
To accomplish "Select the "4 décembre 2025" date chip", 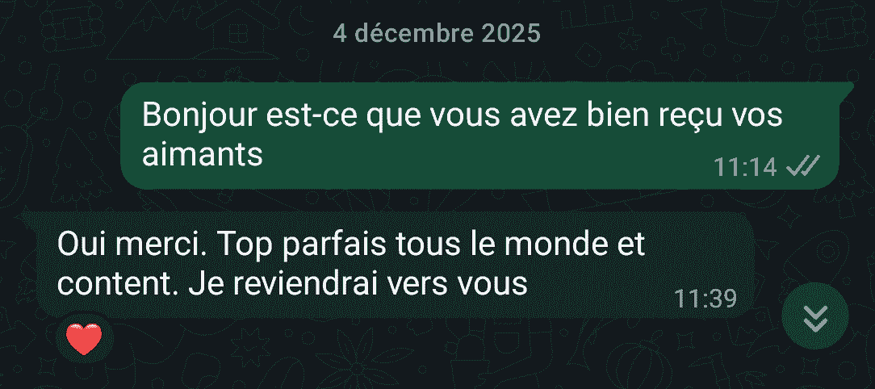I will (437, 33).
